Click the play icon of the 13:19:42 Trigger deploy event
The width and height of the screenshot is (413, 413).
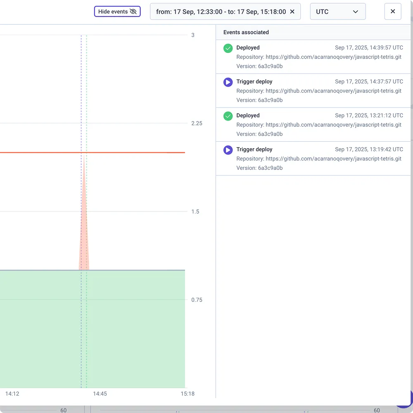click(x=228, y=150)
